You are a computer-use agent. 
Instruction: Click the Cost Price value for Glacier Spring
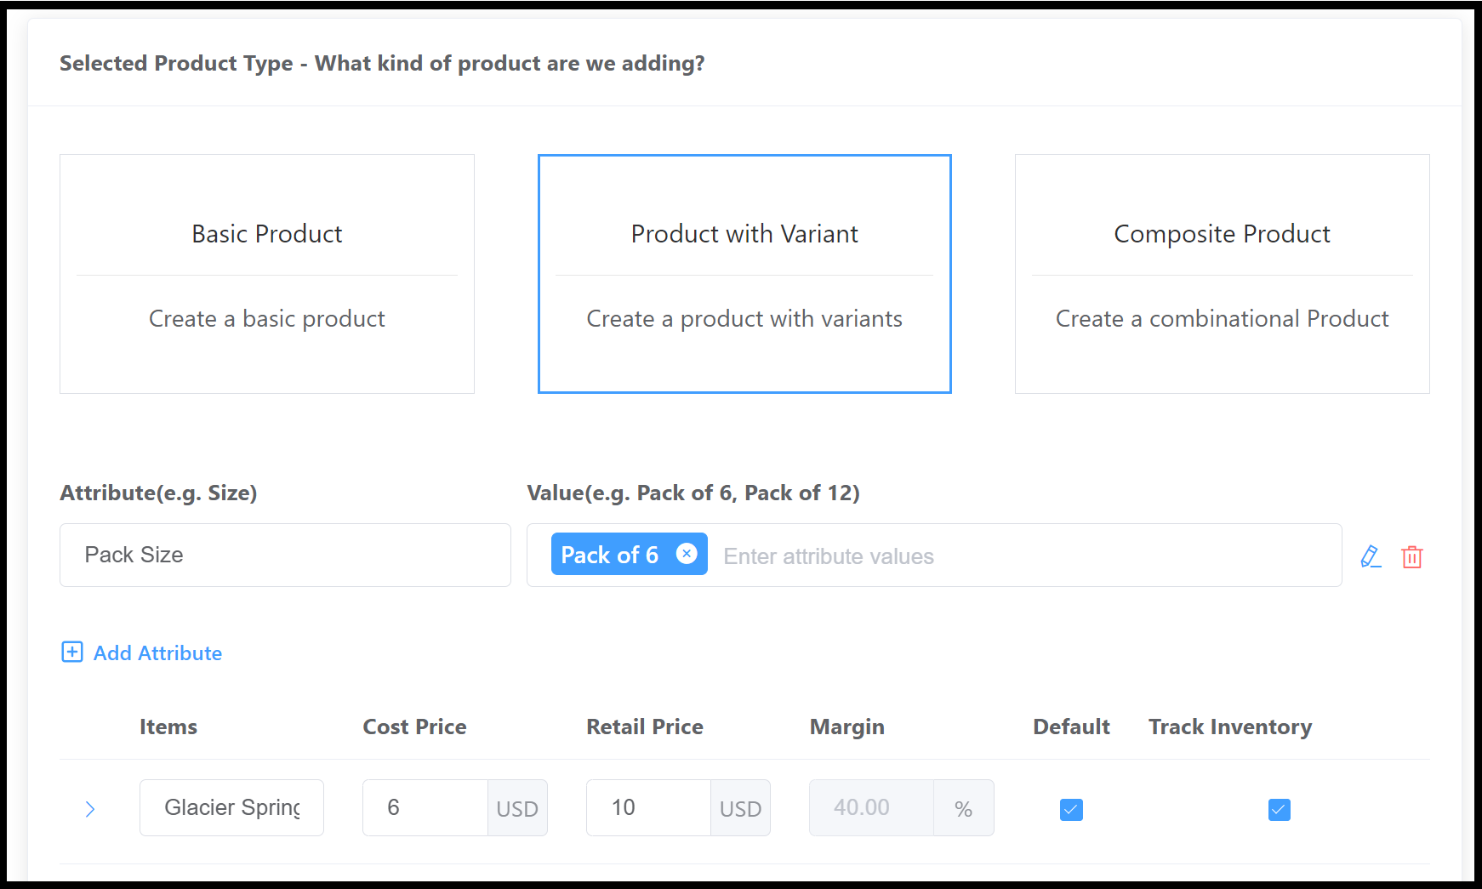point(425,807)
